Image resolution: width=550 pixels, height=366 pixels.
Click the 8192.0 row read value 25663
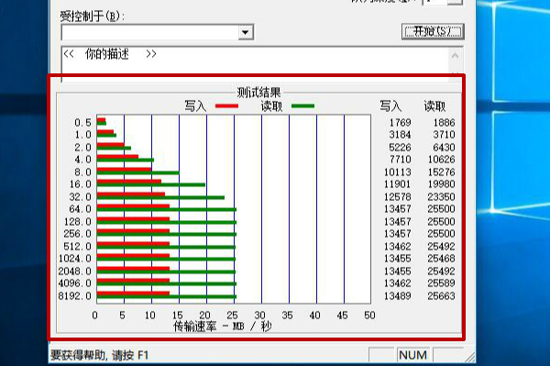click(x=441, y=295)
